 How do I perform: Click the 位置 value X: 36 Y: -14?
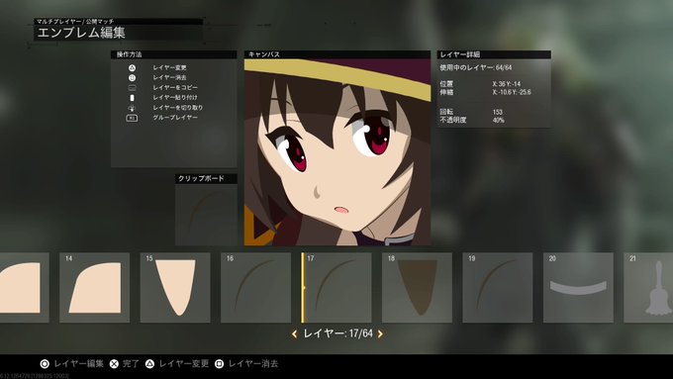pos(507,84)
